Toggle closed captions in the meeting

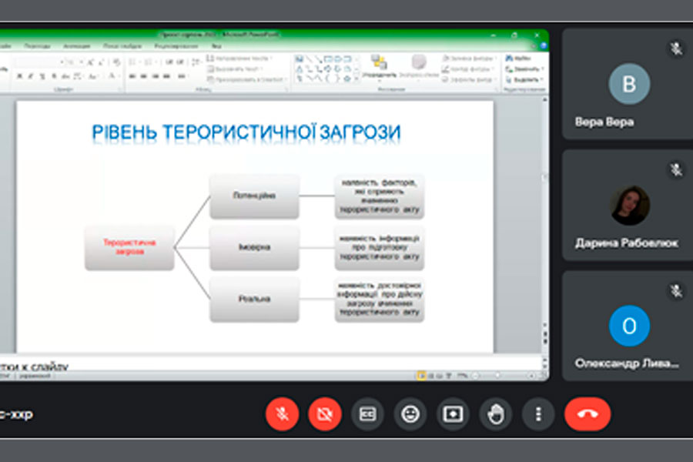[x=367, y=414]
